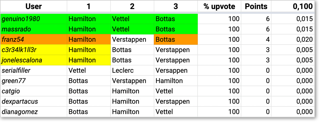Select the Points value 4

(x=256, y=40)
